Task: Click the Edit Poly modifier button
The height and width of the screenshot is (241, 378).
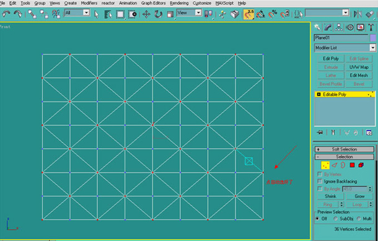Action: click(331, 59)
